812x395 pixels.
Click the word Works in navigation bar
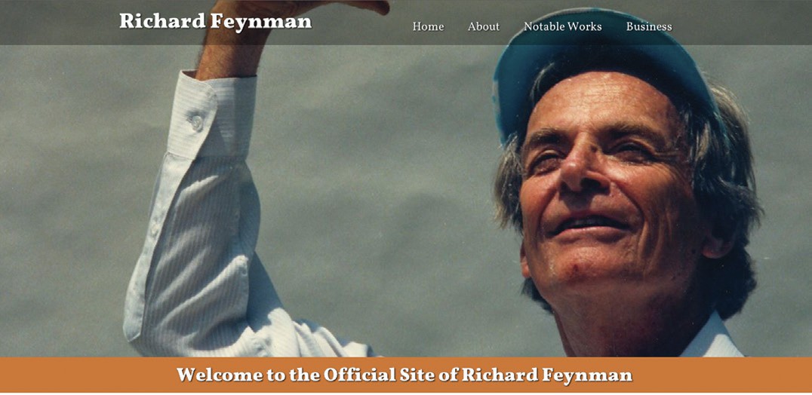click(585, 26)
